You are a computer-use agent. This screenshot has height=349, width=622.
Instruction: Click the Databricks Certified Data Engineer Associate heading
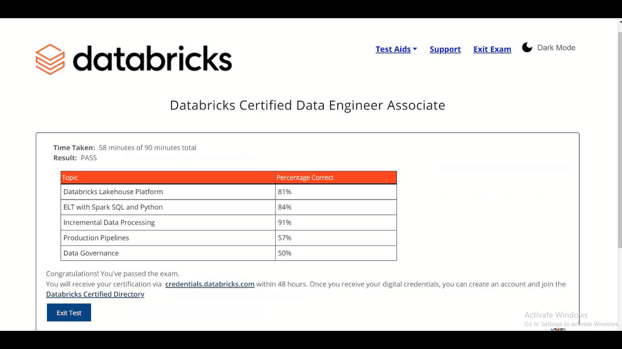tap(307, 105)
